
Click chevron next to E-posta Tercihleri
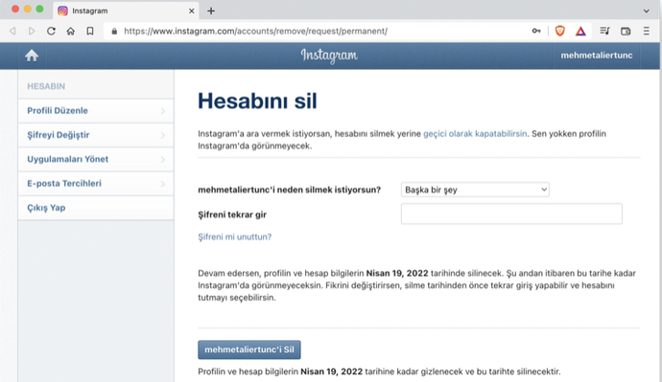163,184
